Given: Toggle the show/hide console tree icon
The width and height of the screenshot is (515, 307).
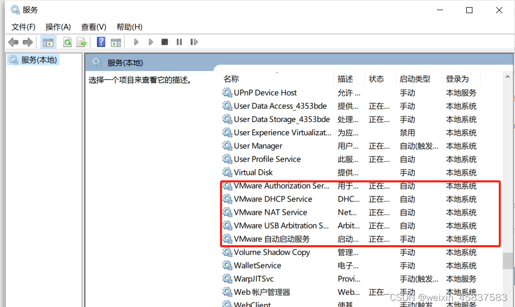Looking at the screenshot, I should click(x=48, y=42).
